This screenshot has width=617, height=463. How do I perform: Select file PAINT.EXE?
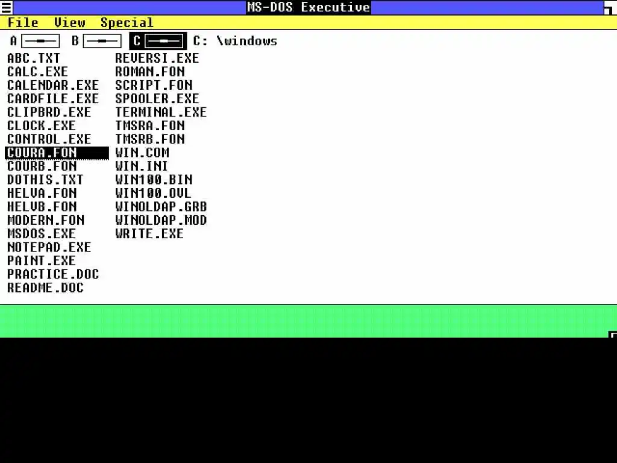tap(42, 260)
